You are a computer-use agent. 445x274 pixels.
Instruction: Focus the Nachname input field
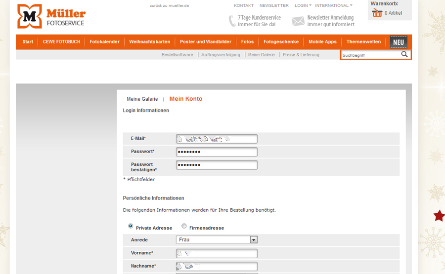(217, 267)
